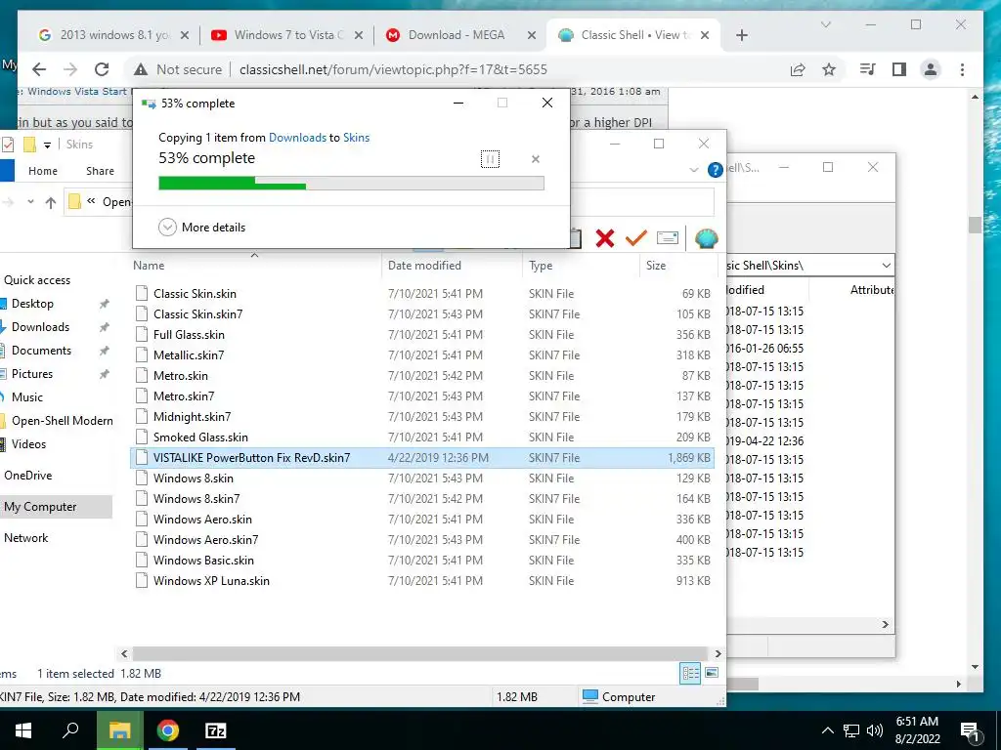The width and height of the screenshot is (1001, 750).
Task: Click the Classic Shell seashell icon
Action: (706, 238)
